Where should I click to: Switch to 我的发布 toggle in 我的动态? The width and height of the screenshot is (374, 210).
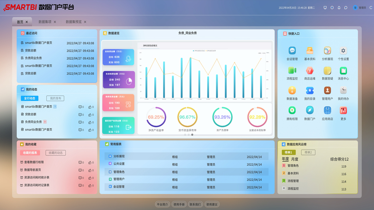[55, 98]
